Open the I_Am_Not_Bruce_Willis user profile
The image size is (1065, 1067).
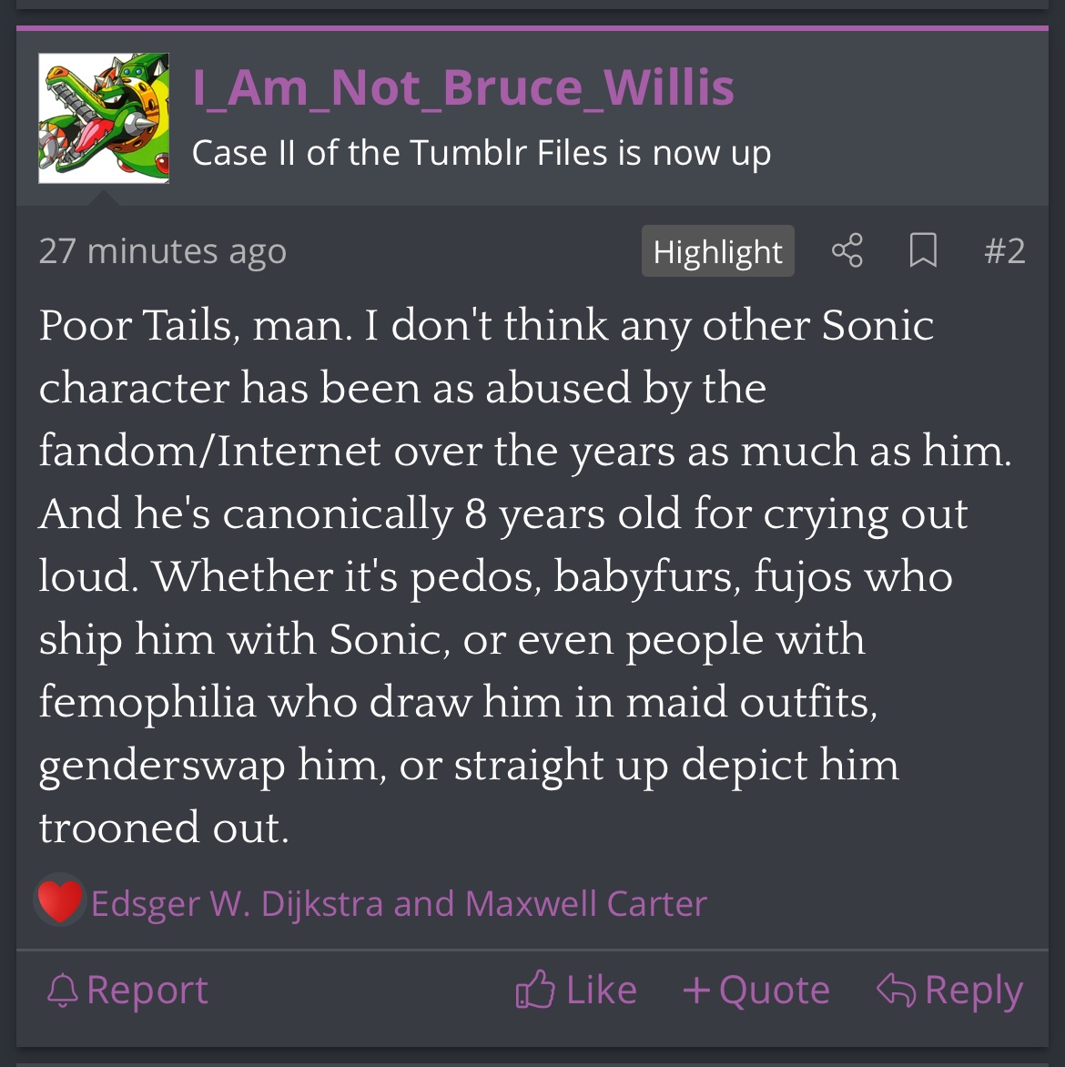[x=463, y=87]
